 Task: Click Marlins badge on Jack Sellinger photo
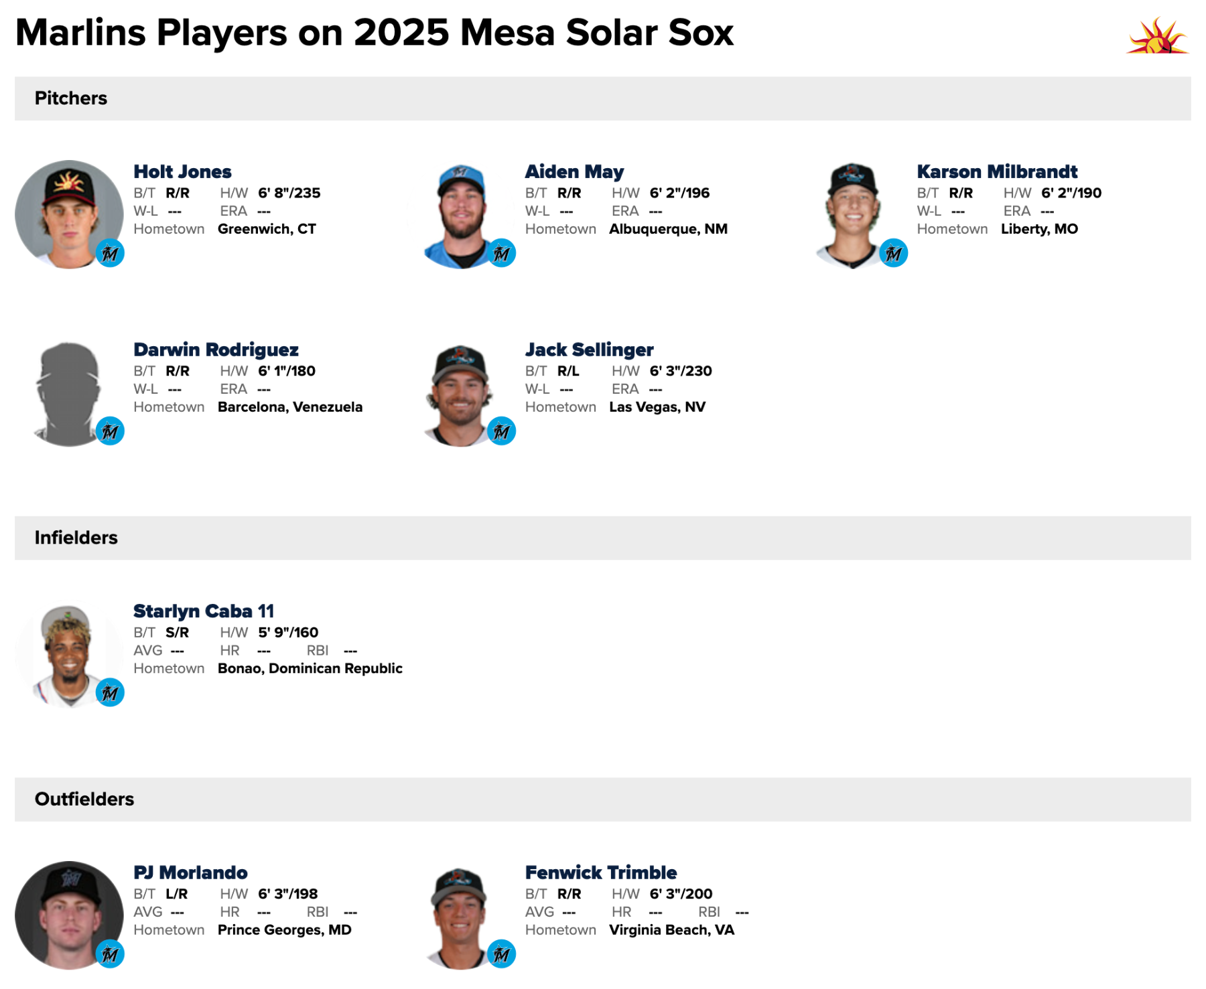click(x=501, y=432)
